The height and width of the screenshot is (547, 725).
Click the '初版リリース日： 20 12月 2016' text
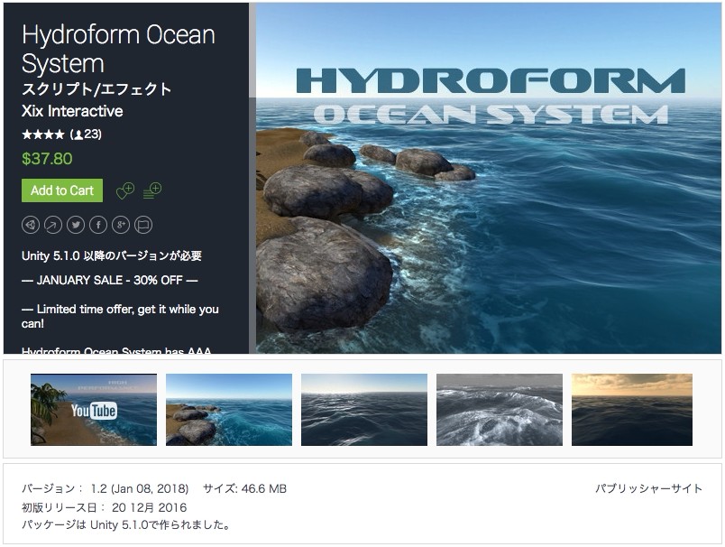(104, 507)
